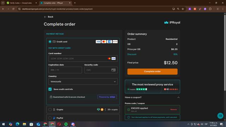This screenshot has width=226, height=127.
Task: Focus the Expiration date field
Action: coord(65,70)
